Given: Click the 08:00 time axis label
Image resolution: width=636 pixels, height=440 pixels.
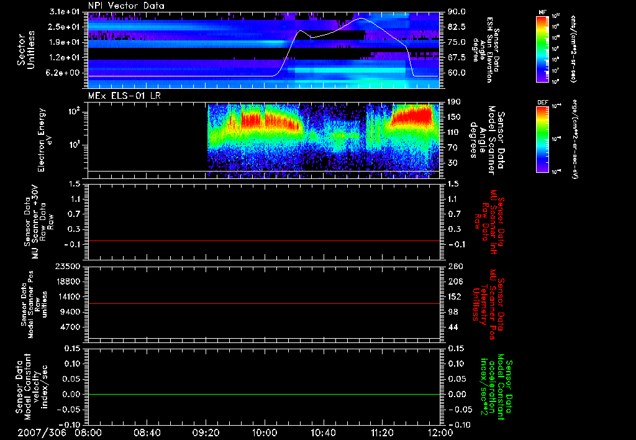Looking at the screenshot, I should (89, 432).
